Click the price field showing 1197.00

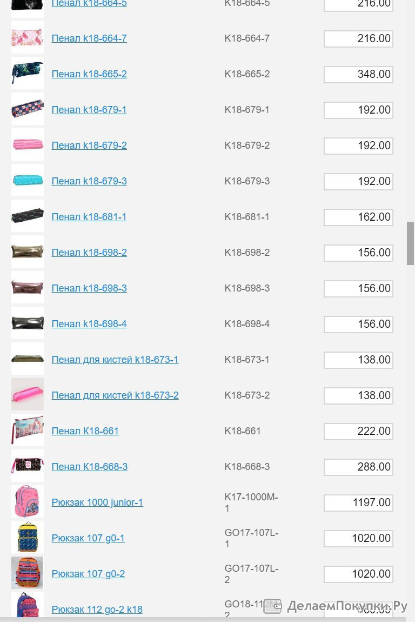[x=358, y=503]
